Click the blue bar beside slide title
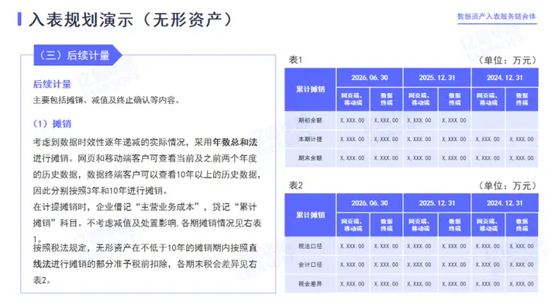Viewport: 558px width, 308px height. (19, 19)
